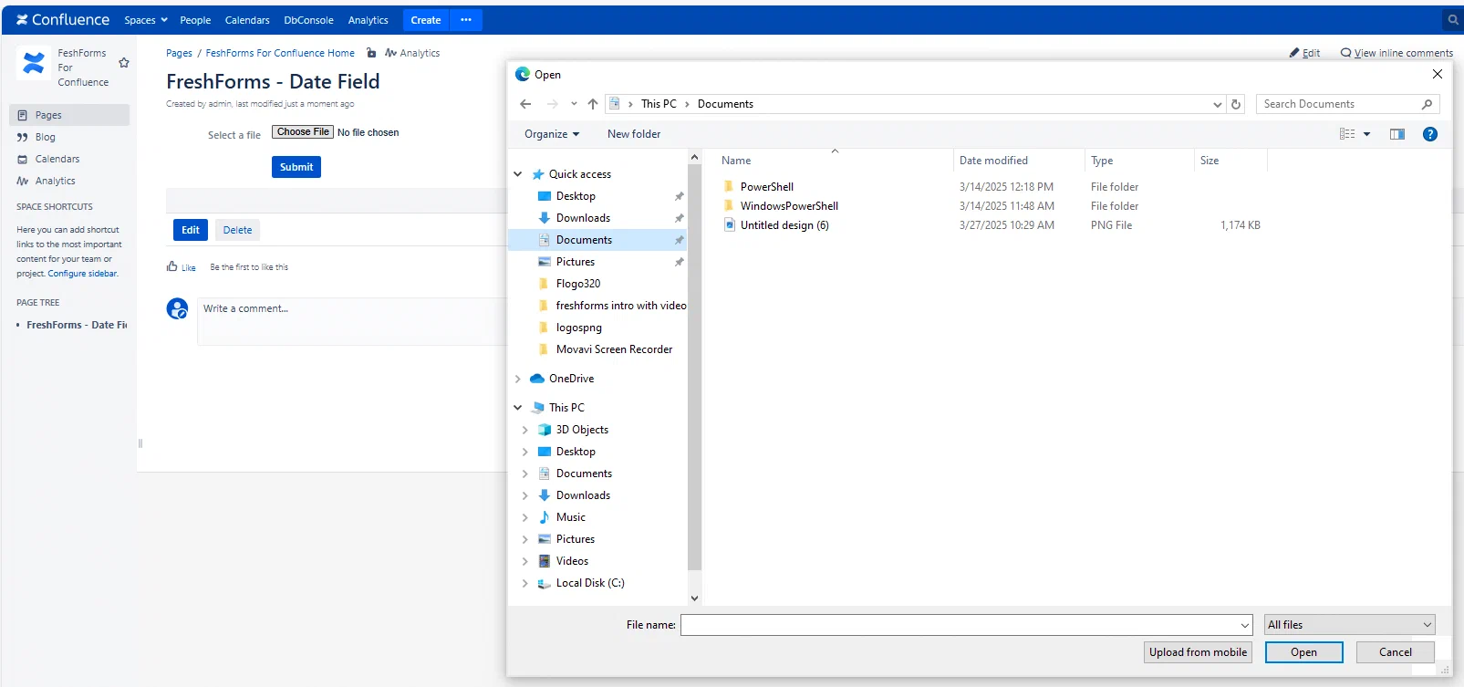Click the Create button
The image size is (1464, 687).
click(x=426, y=20)
